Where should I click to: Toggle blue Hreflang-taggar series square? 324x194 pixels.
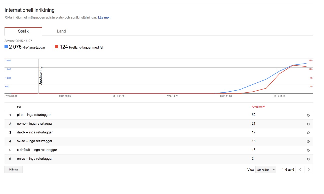tap(6, 47)
